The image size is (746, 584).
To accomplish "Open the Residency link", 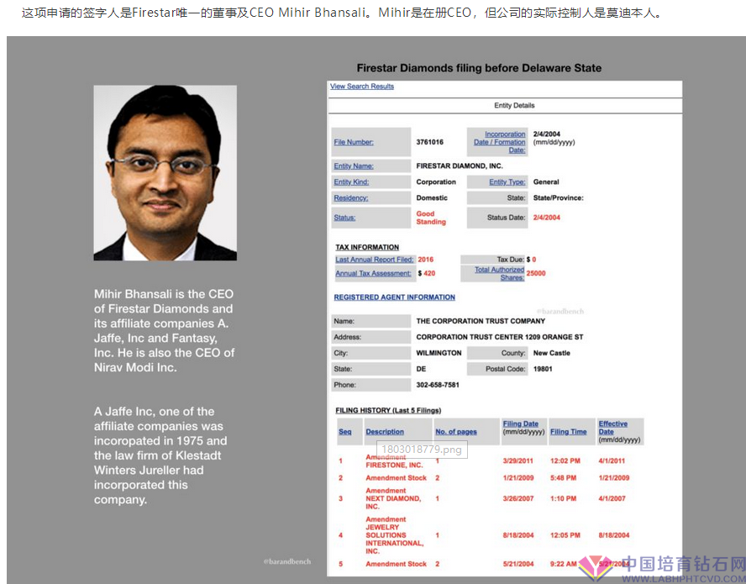I will pos(350,197).
